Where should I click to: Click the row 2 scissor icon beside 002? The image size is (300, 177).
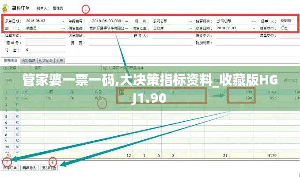(17, 98)
